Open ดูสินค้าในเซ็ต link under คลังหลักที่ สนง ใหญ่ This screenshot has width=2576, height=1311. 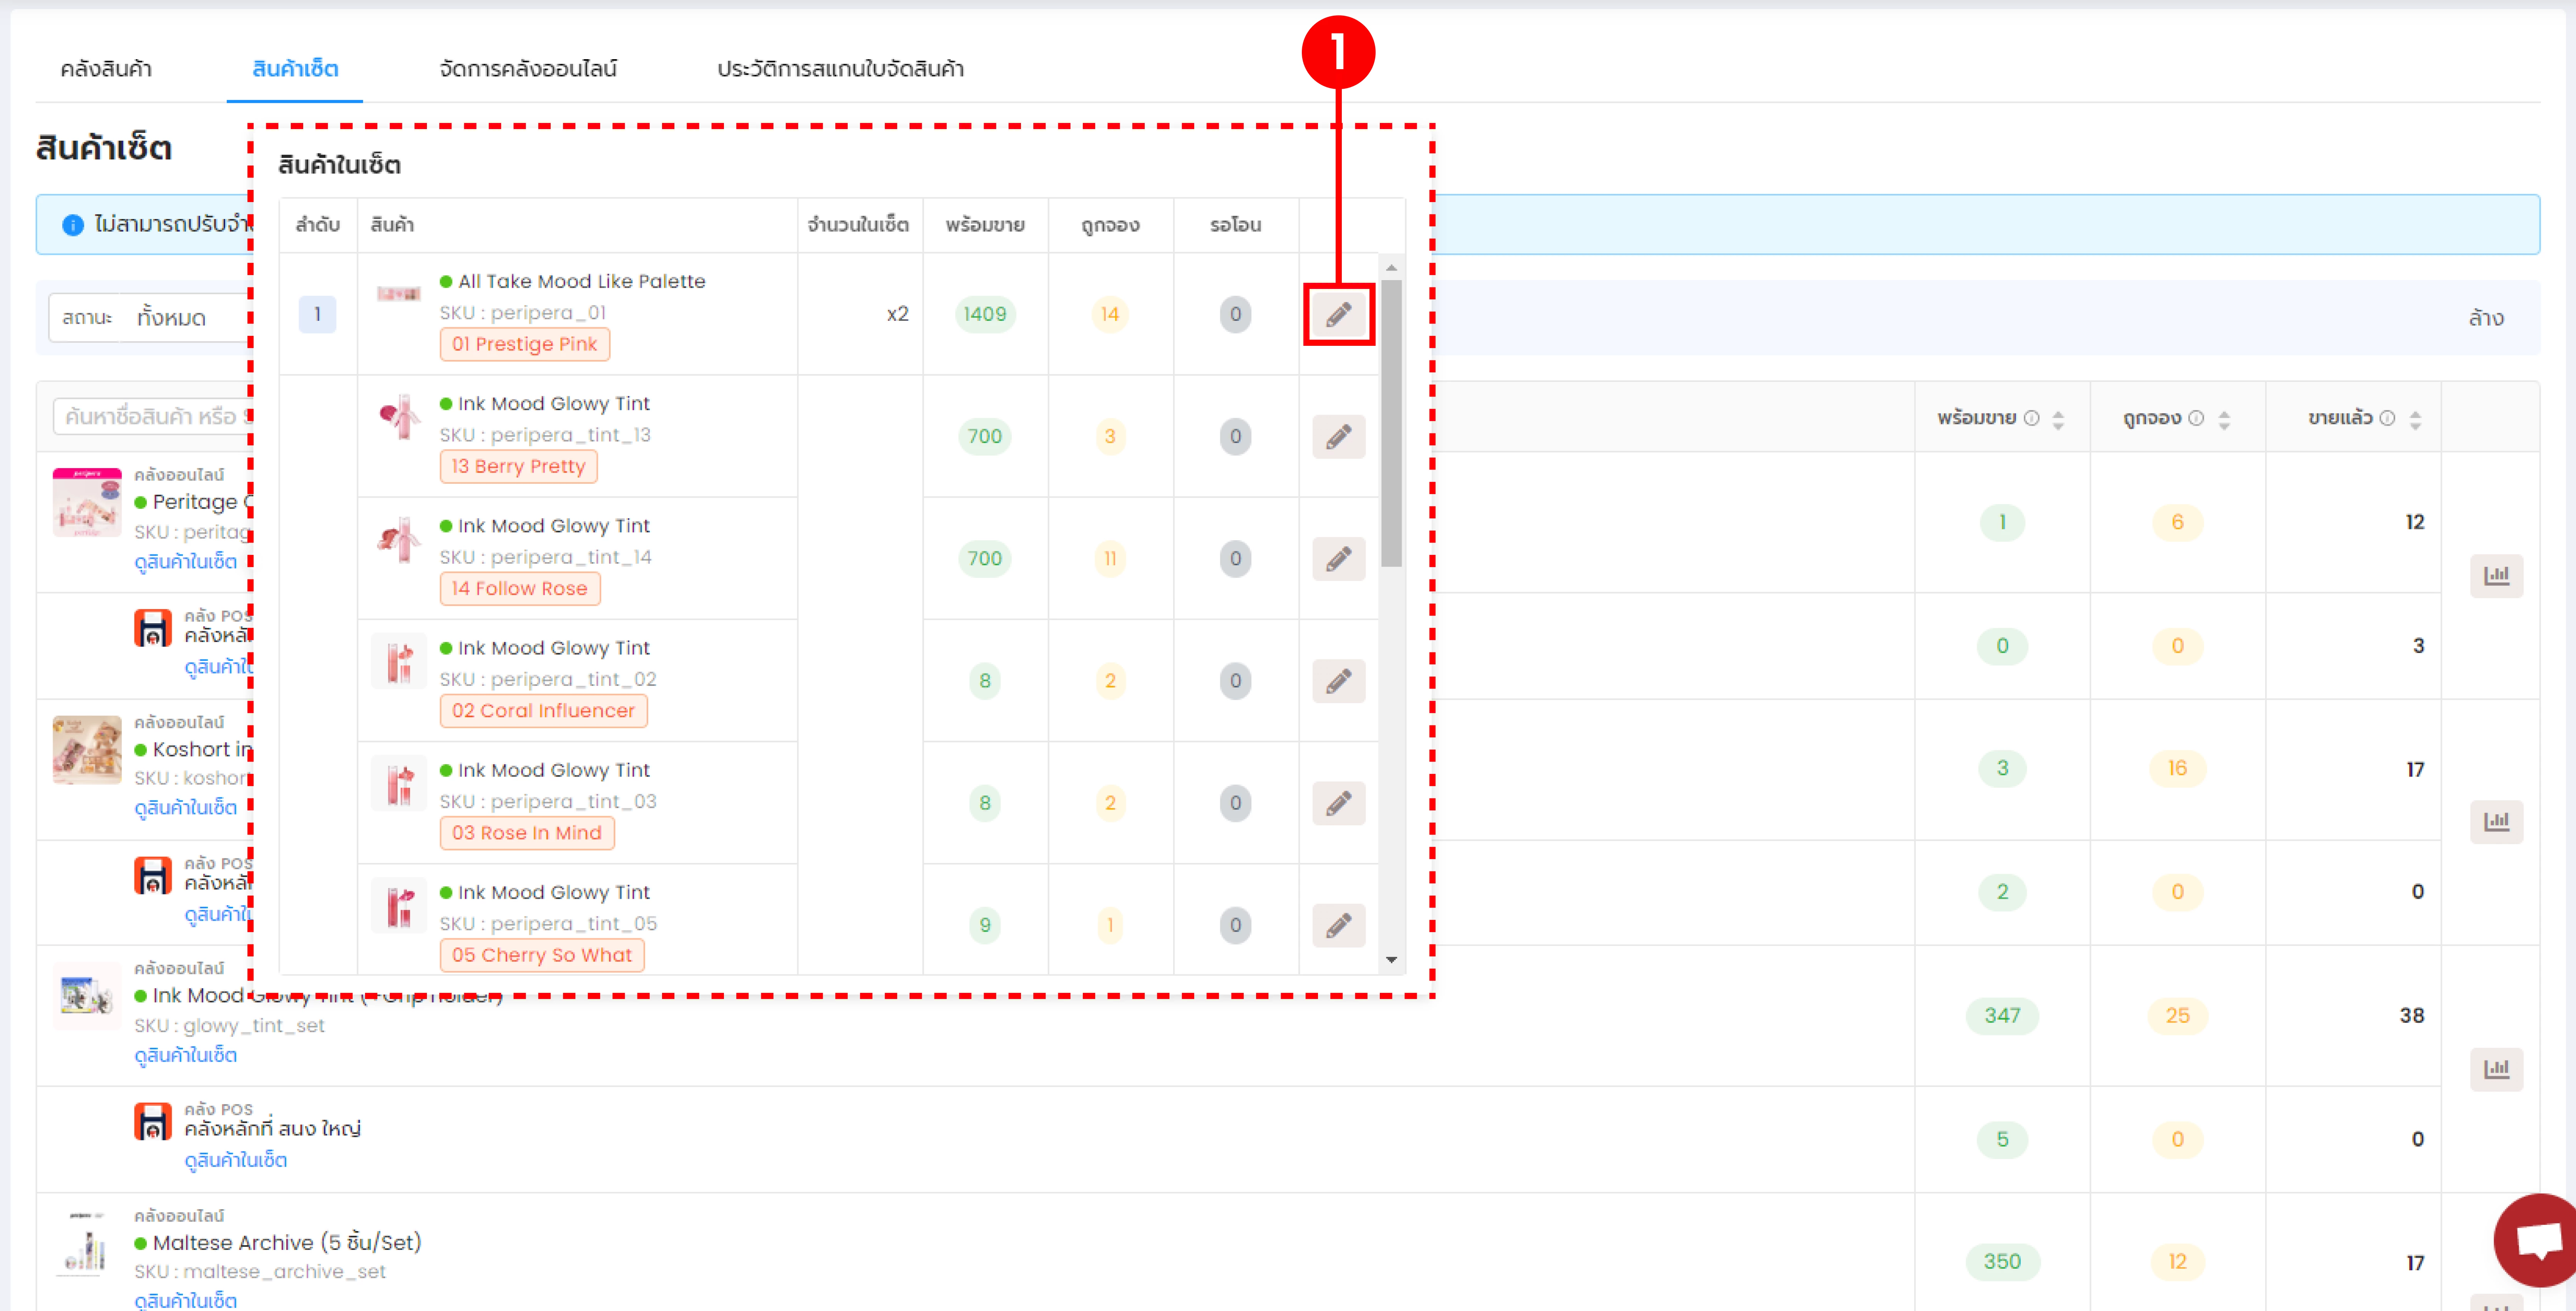point(236,1161)
